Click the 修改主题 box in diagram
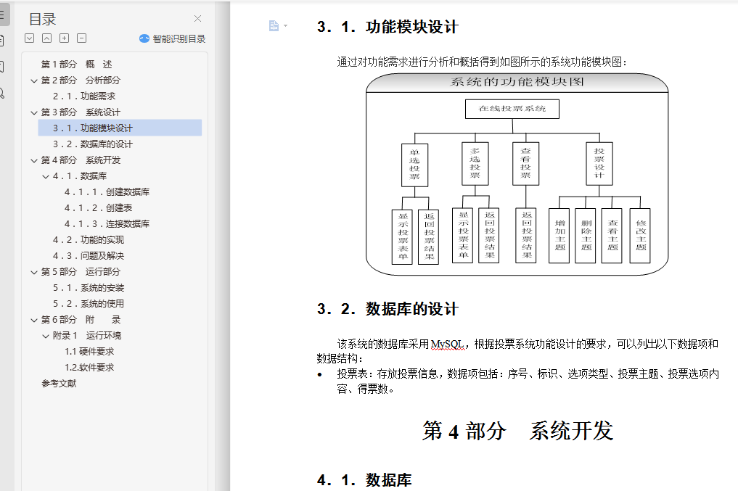 (640, 235)
